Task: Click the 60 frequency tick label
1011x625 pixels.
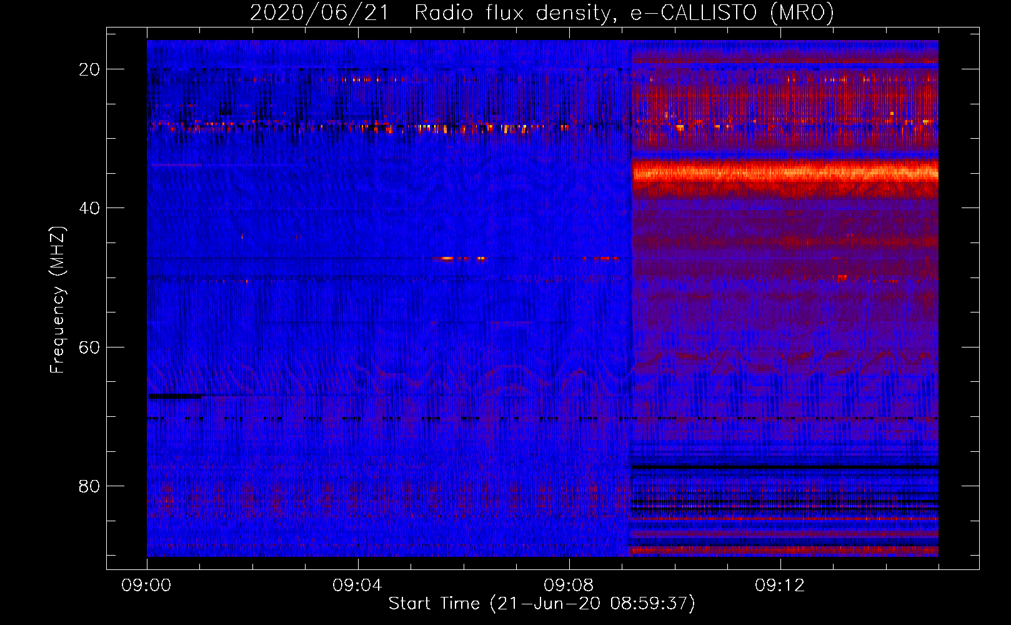Action: (89, 347)
